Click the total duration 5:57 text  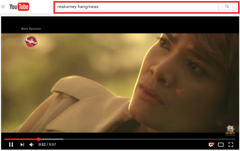52,144
